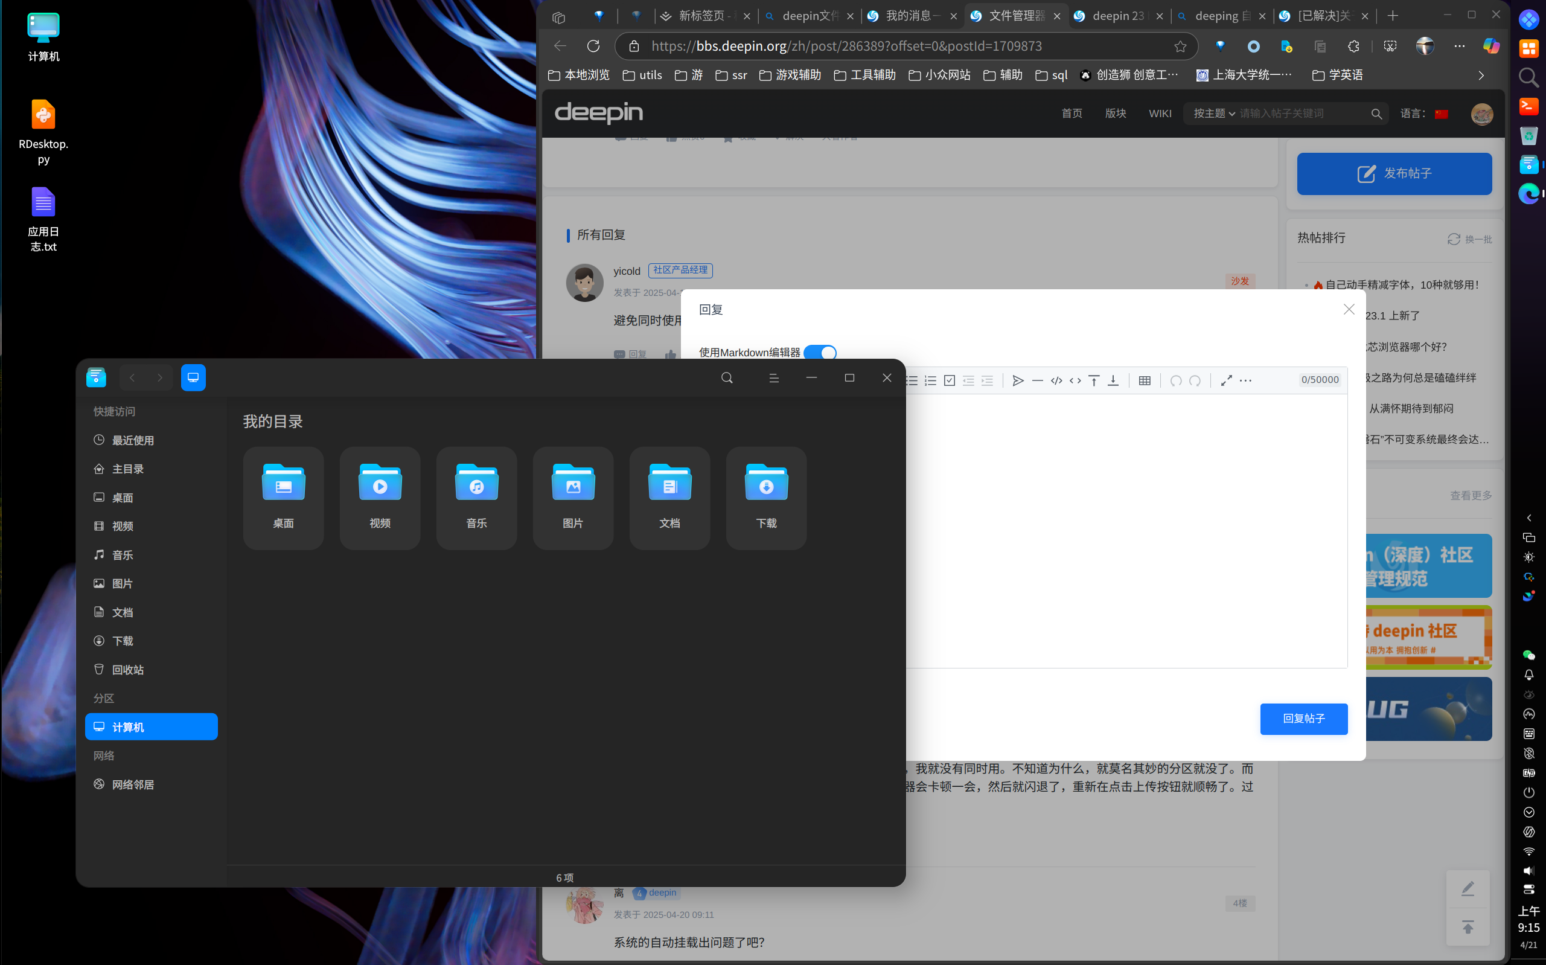1546x965 pixels.
Task: Open the 首页 nav link
Action: 1072,114
